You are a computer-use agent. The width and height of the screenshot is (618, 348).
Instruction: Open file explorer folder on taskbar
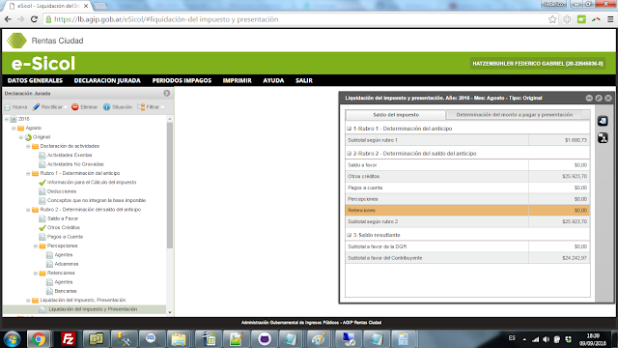pos(178,339)
